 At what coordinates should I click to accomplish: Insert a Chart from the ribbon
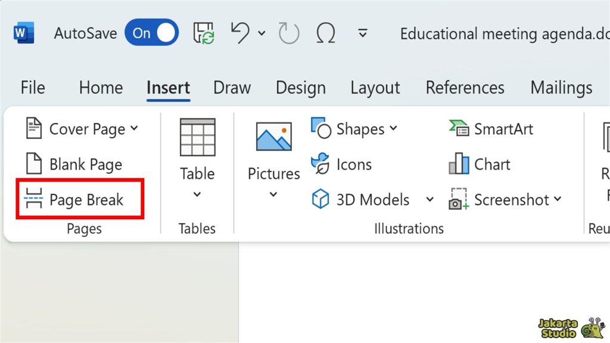tap(480, 164)
